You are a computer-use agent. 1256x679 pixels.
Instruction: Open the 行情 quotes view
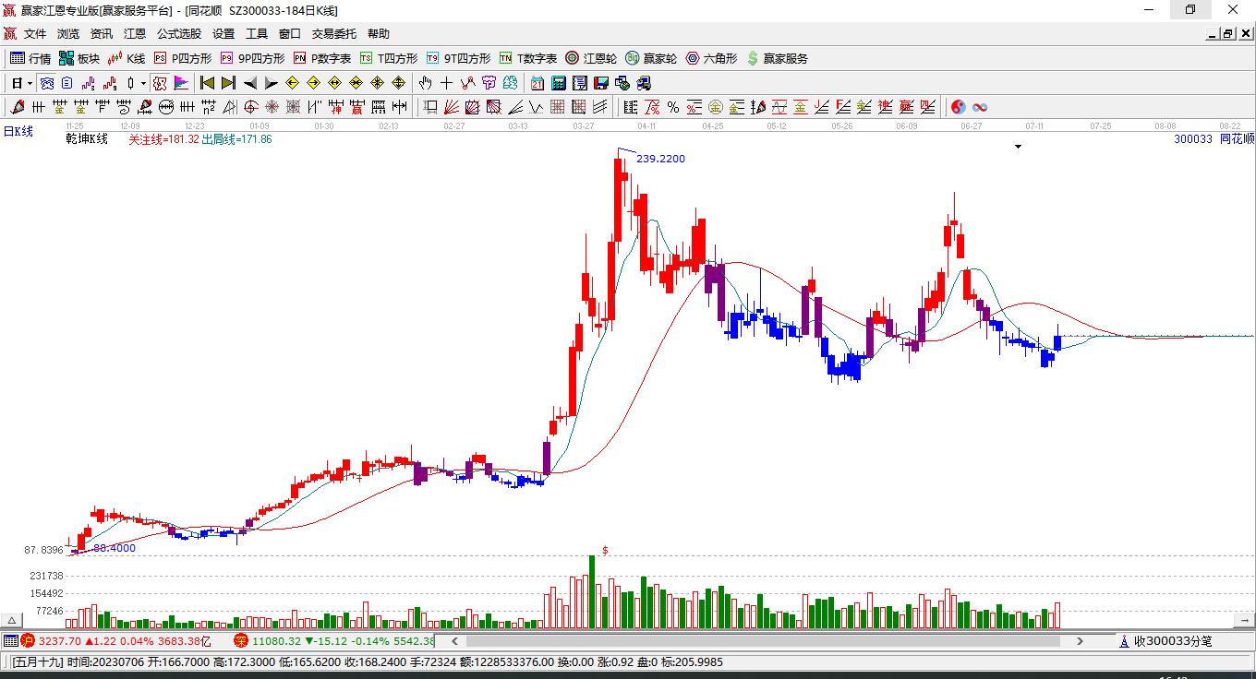pos(30,58)
